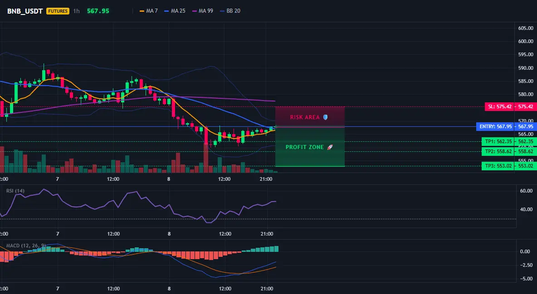Click the TP3: 553.02 target label
This screenshot has width=537, height=294.
(498, 166)
